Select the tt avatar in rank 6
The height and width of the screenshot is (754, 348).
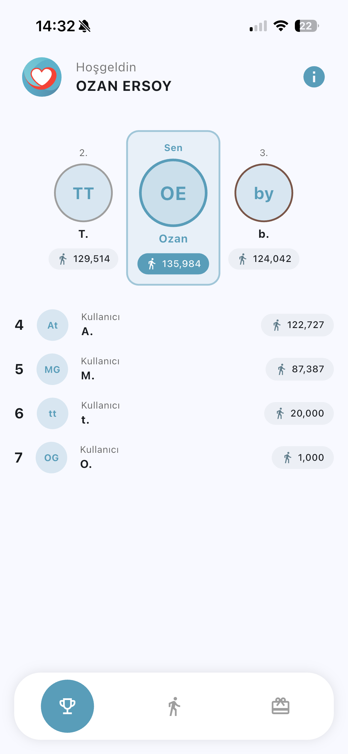click(53, 413)
